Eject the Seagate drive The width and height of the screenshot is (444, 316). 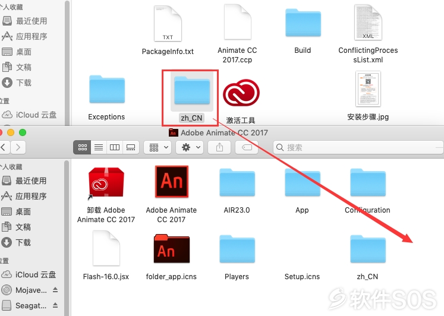pos(55,305)
